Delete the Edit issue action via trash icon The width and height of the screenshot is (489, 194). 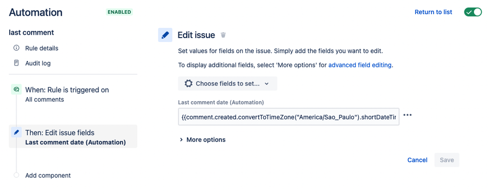tap(223, 35)
